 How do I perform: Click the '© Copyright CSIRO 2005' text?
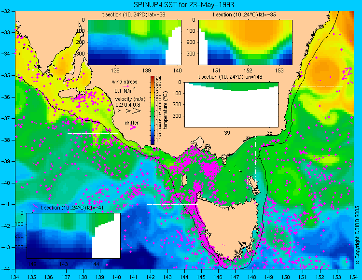point(357,235)
